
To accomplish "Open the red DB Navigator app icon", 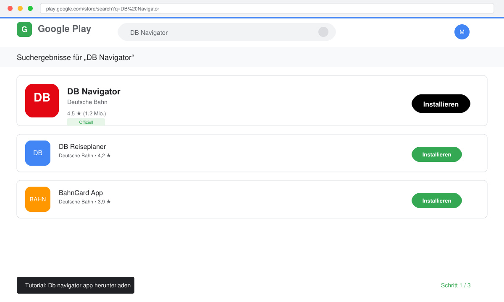I will click(x=42, y=101).
